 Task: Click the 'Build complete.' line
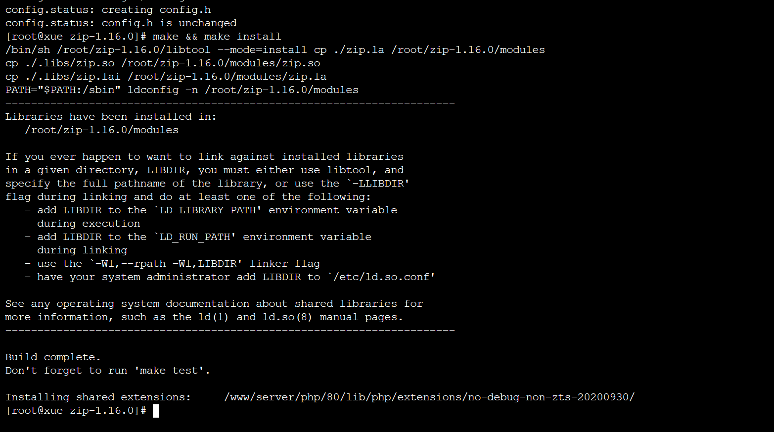coord(53,357)
